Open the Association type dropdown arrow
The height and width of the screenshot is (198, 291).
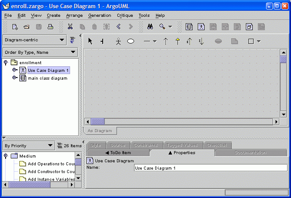[155, 41]
